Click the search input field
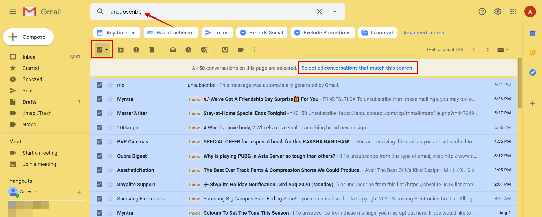This screenshot has width=542, height=217. click(x=209, y=12)
